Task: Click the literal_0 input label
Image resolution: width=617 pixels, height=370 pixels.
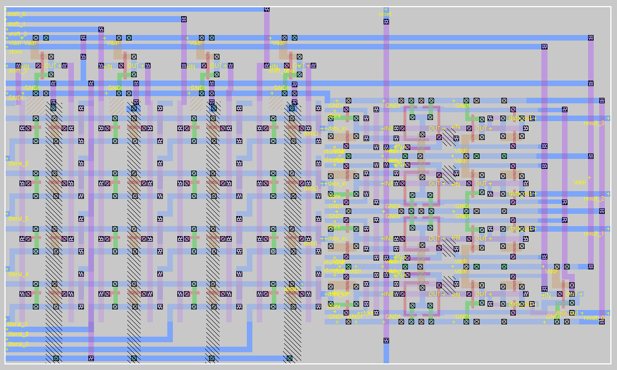Action: tap(18, 344)
